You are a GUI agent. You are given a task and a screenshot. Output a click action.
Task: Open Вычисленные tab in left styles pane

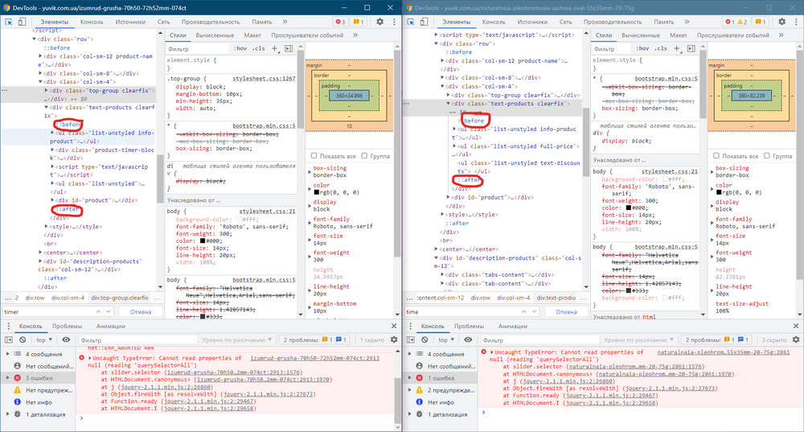pyautogui.click(x=215, y=35)
